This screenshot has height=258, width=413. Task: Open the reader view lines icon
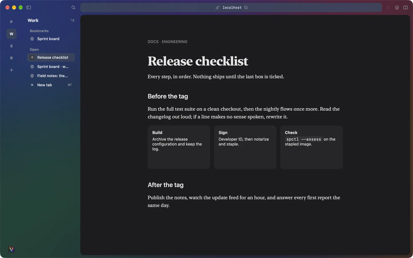388,7
